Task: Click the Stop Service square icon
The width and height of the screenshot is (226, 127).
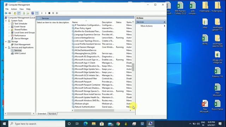Action: point(49,13)
